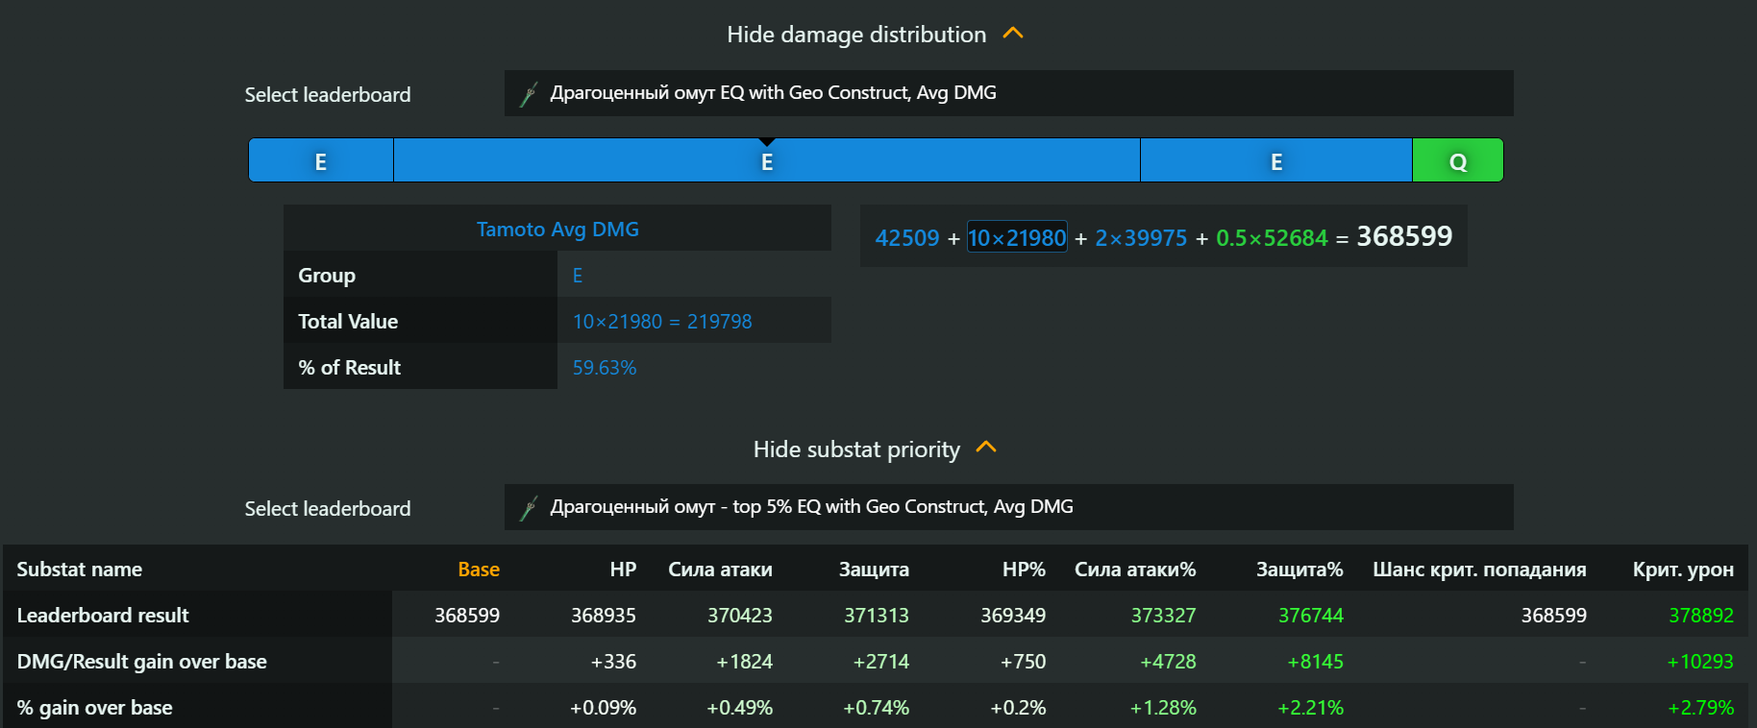1757x728 pixels.
Task: Click the 370423 leaderboard result cell
Action: pyautogui.click(x=740, y=616)
